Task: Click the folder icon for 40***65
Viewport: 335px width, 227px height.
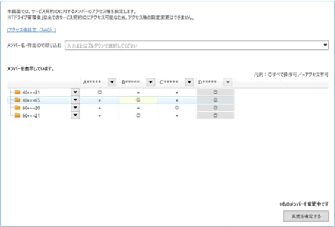Action: point(17,100)
